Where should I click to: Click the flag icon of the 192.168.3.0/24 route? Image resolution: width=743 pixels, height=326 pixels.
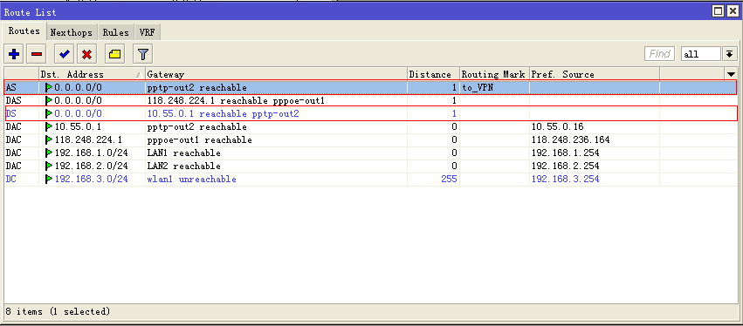point(49,180)
